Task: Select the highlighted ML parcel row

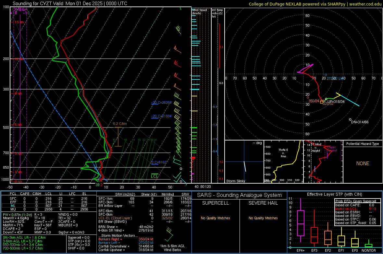Action: click(x=49, y=206)
